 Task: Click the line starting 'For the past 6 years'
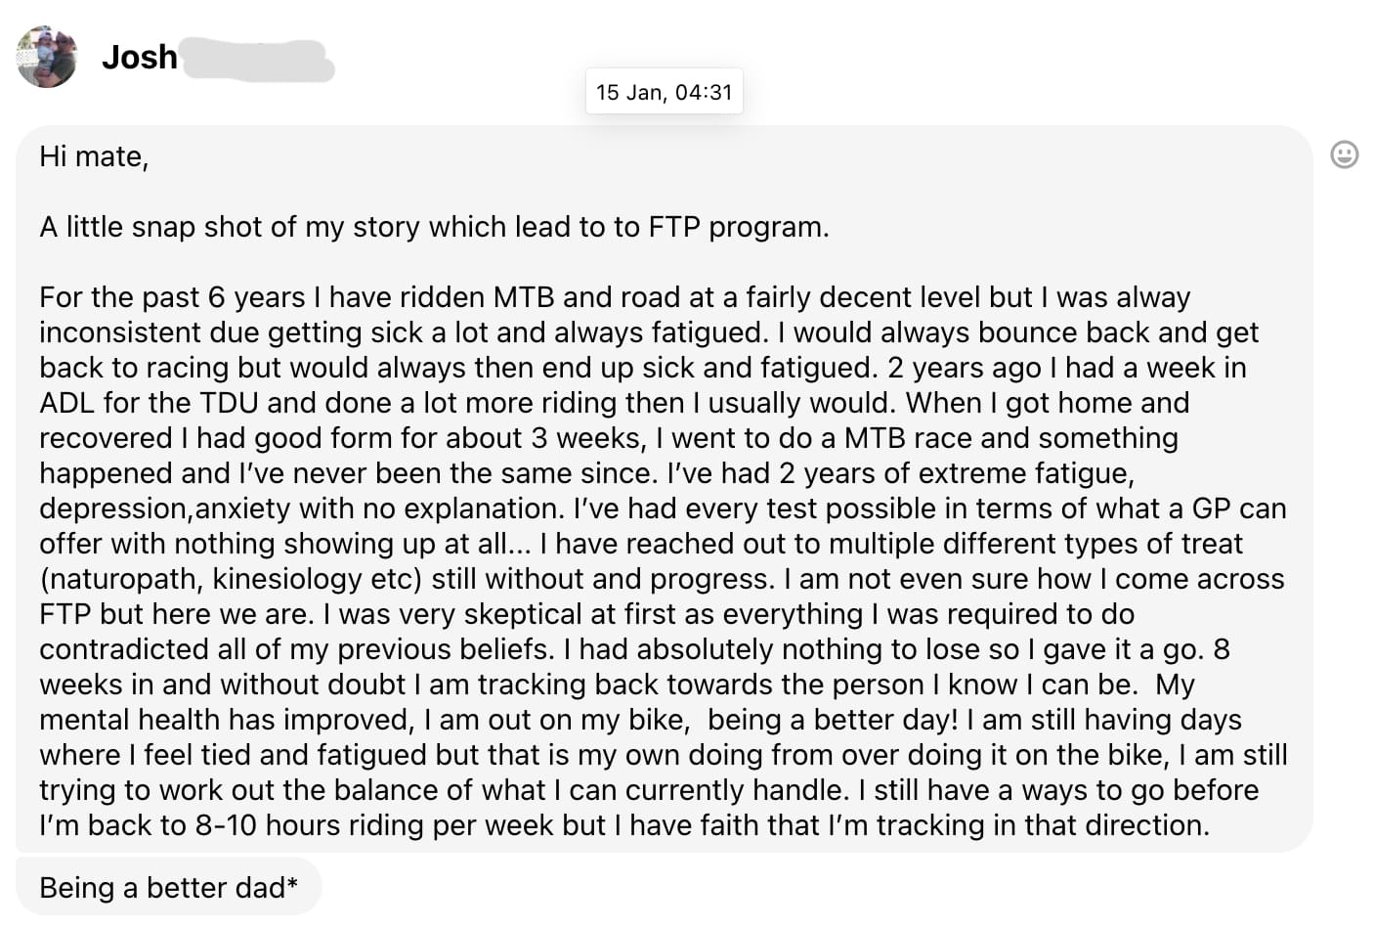tap(615, 297)
